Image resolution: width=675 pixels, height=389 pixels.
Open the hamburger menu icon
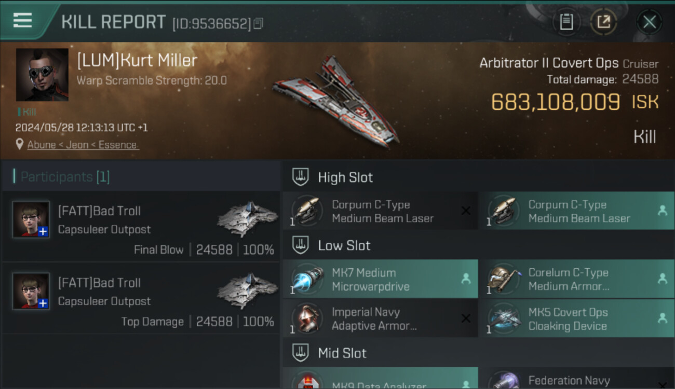22,21
